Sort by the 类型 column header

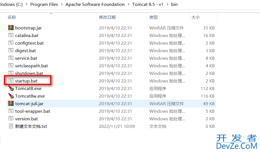coord(154,17)
